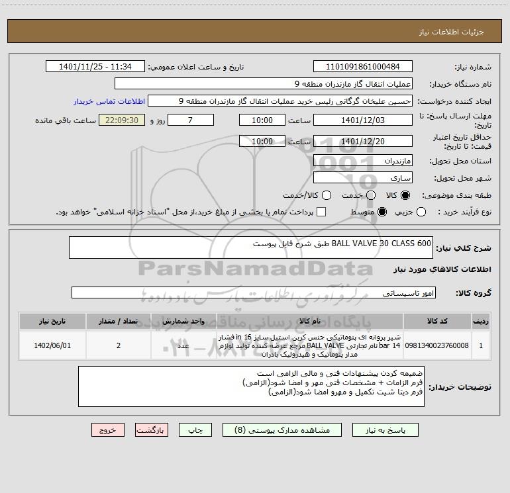Click announcement date field 1401/11/25 - 11:34
The image size is (510, 493).
click(x=95, y=67)
